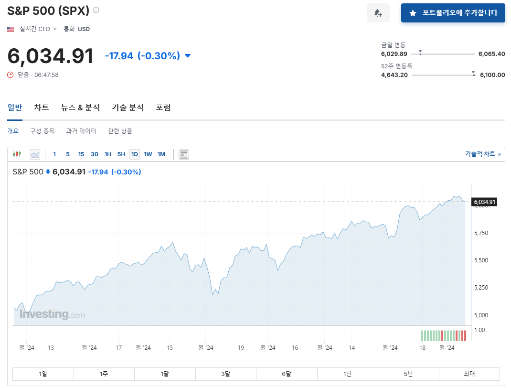Set chart interval to 1W

pos(148,154)
